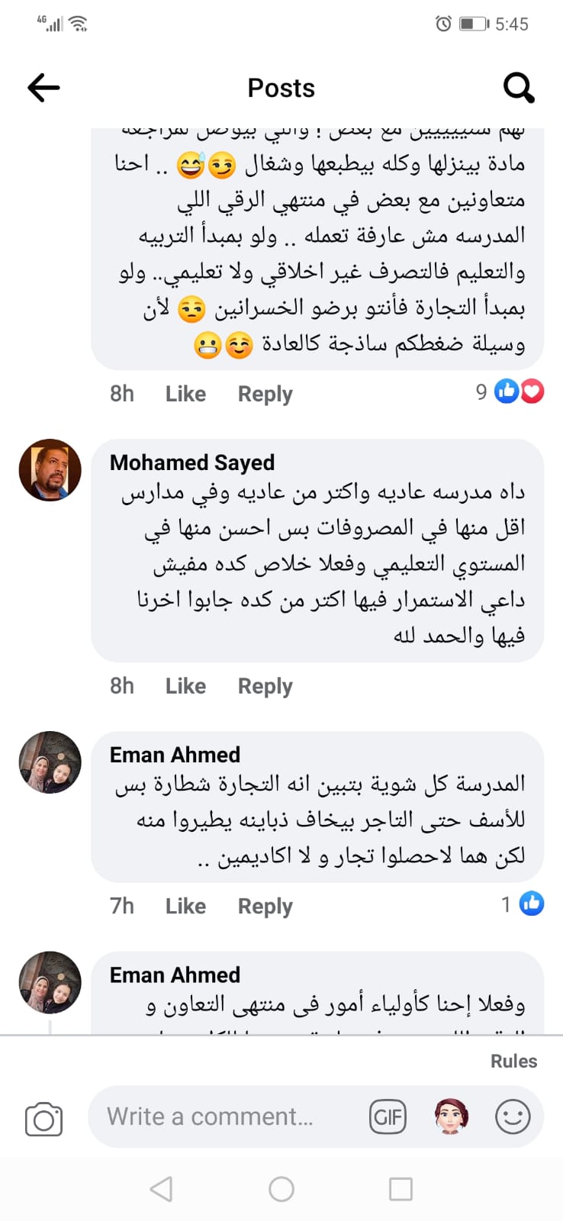
Task: Reply to Eman Ahmed's 7h comment
Action: tap(265, 906)
